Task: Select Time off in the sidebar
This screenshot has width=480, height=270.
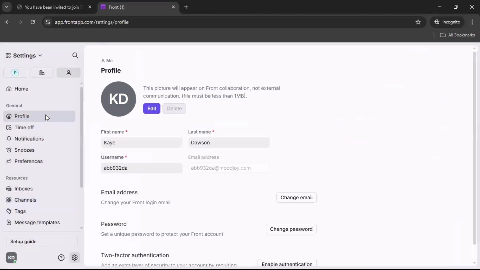Action: (x=24, y=127)
